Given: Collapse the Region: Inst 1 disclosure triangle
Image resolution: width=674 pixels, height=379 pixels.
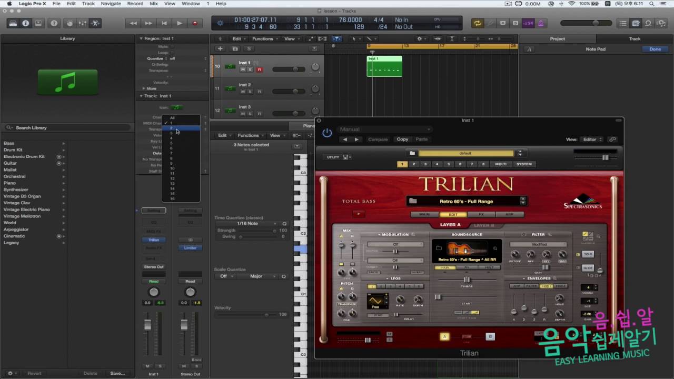Looking at the screenshot, I should click(141, 38).
